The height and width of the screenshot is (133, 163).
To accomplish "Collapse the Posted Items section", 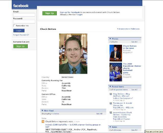I will pos(110,86).
